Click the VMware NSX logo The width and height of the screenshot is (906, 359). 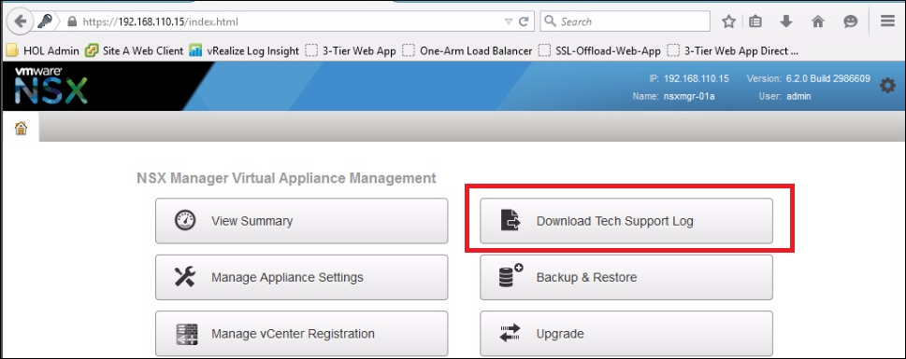click(x=50, y=85)
